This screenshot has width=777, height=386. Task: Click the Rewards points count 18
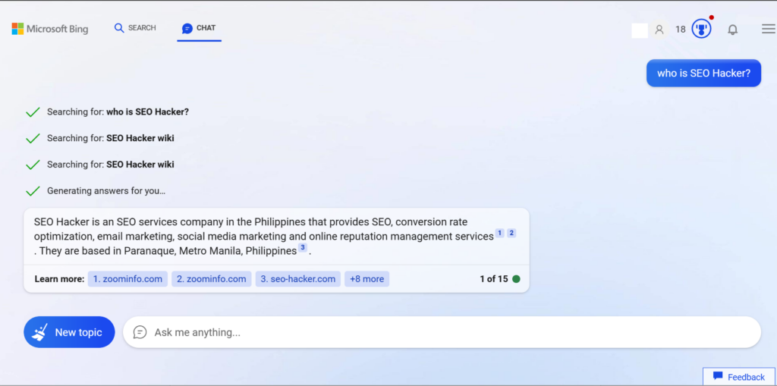pos(680,30)
